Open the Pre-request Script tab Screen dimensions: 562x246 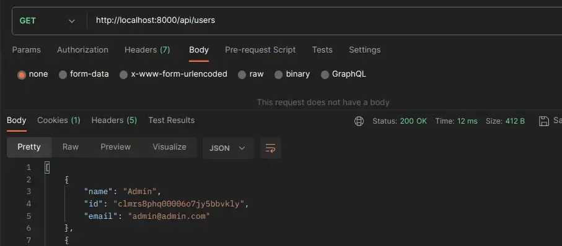(x=260, y=49)
